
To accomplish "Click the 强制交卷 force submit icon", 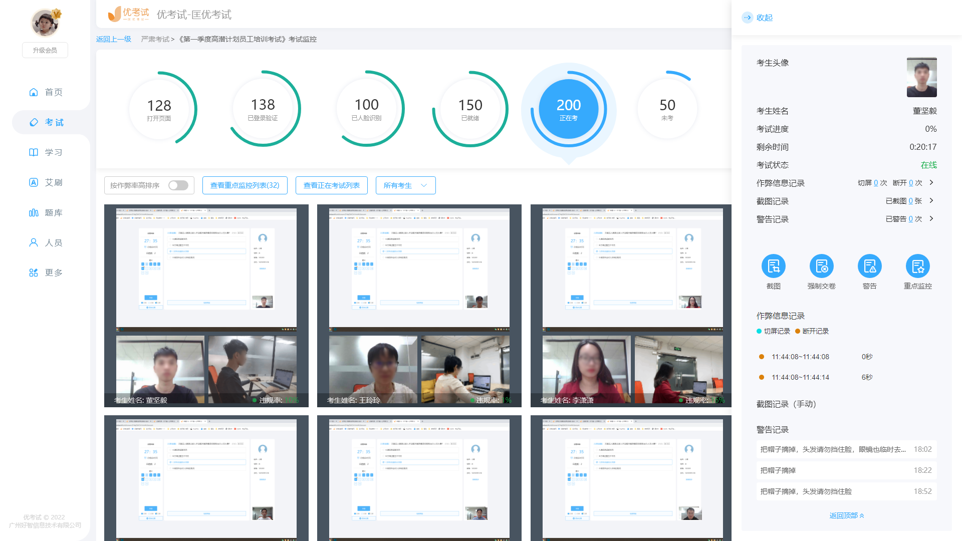I will pyautogui.click(x=821, y=266).
